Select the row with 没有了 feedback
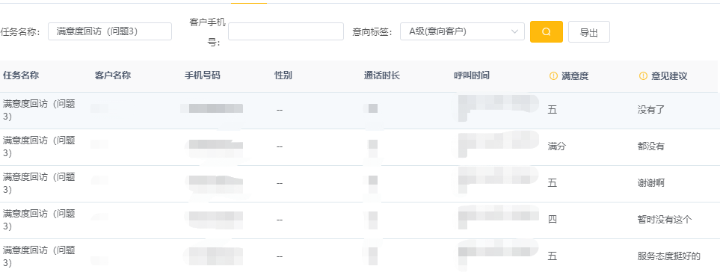This screenshot has height=272, width=720. [x=360, y=111]
